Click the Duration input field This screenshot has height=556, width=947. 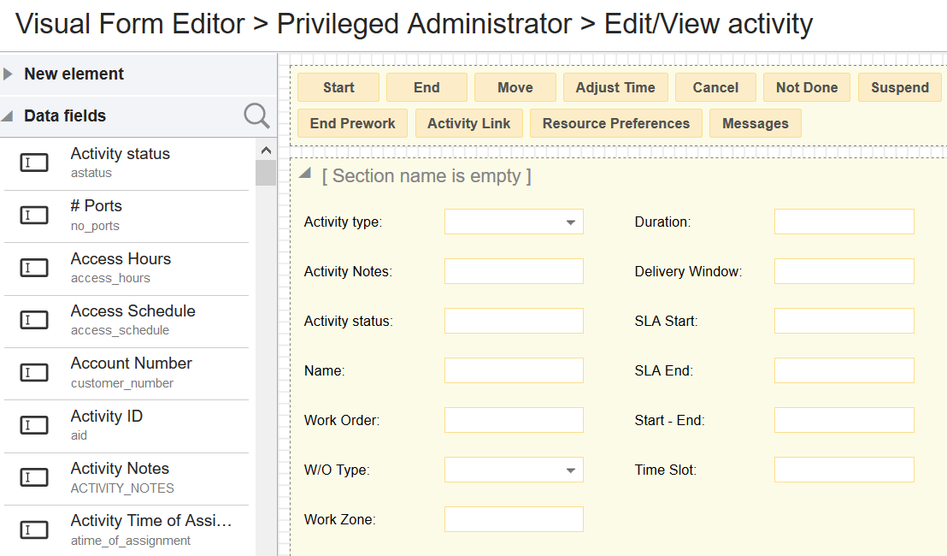[844, 222]
